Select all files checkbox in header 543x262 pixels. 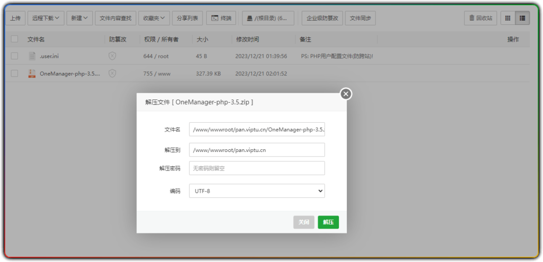14,39
